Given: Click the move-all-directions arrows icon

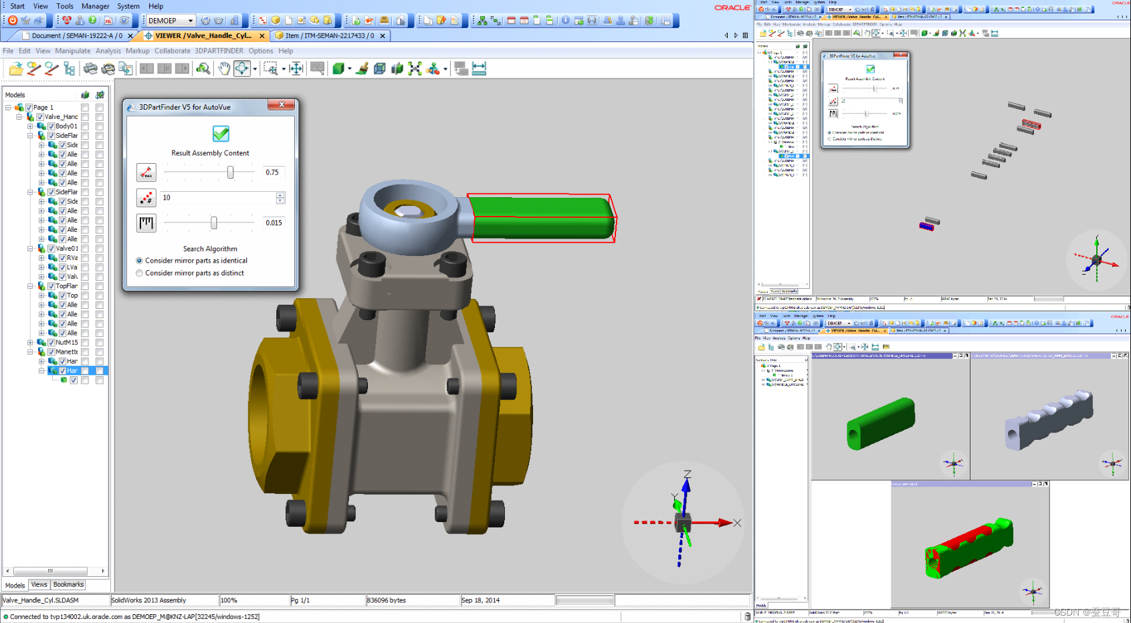Looking at the screenshot, I should pyautogui.click(x=296, y=69).
